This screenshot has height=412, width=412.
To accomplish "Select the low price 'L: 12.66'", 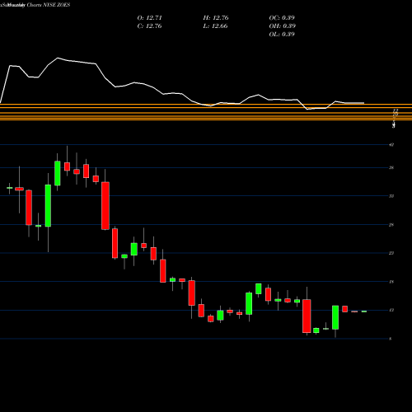I will click(215, 26).
